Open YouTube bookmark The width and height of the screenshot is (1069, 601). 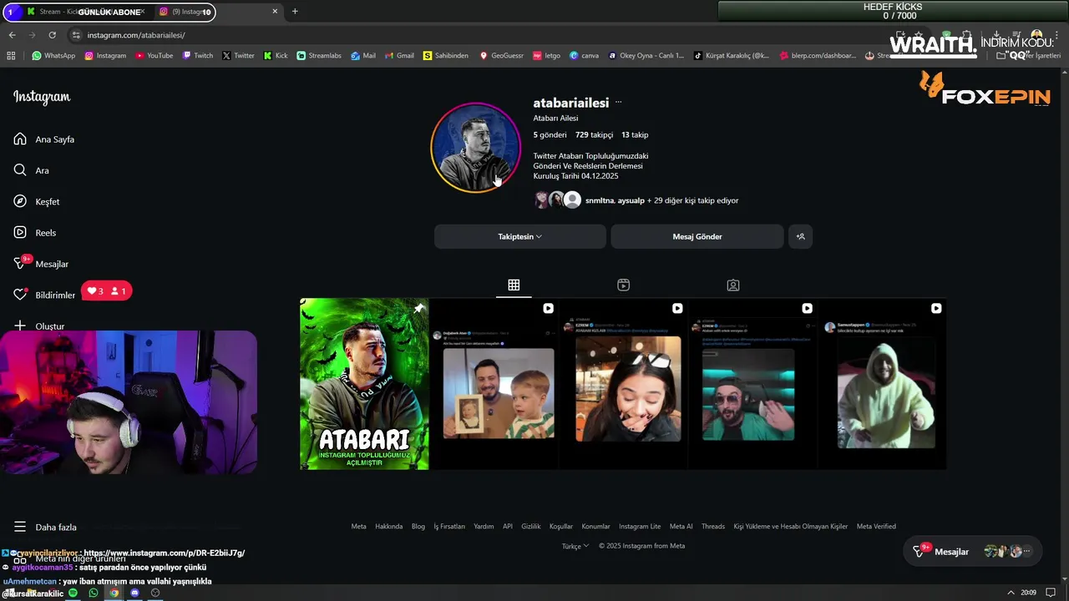tap(154, 56)
